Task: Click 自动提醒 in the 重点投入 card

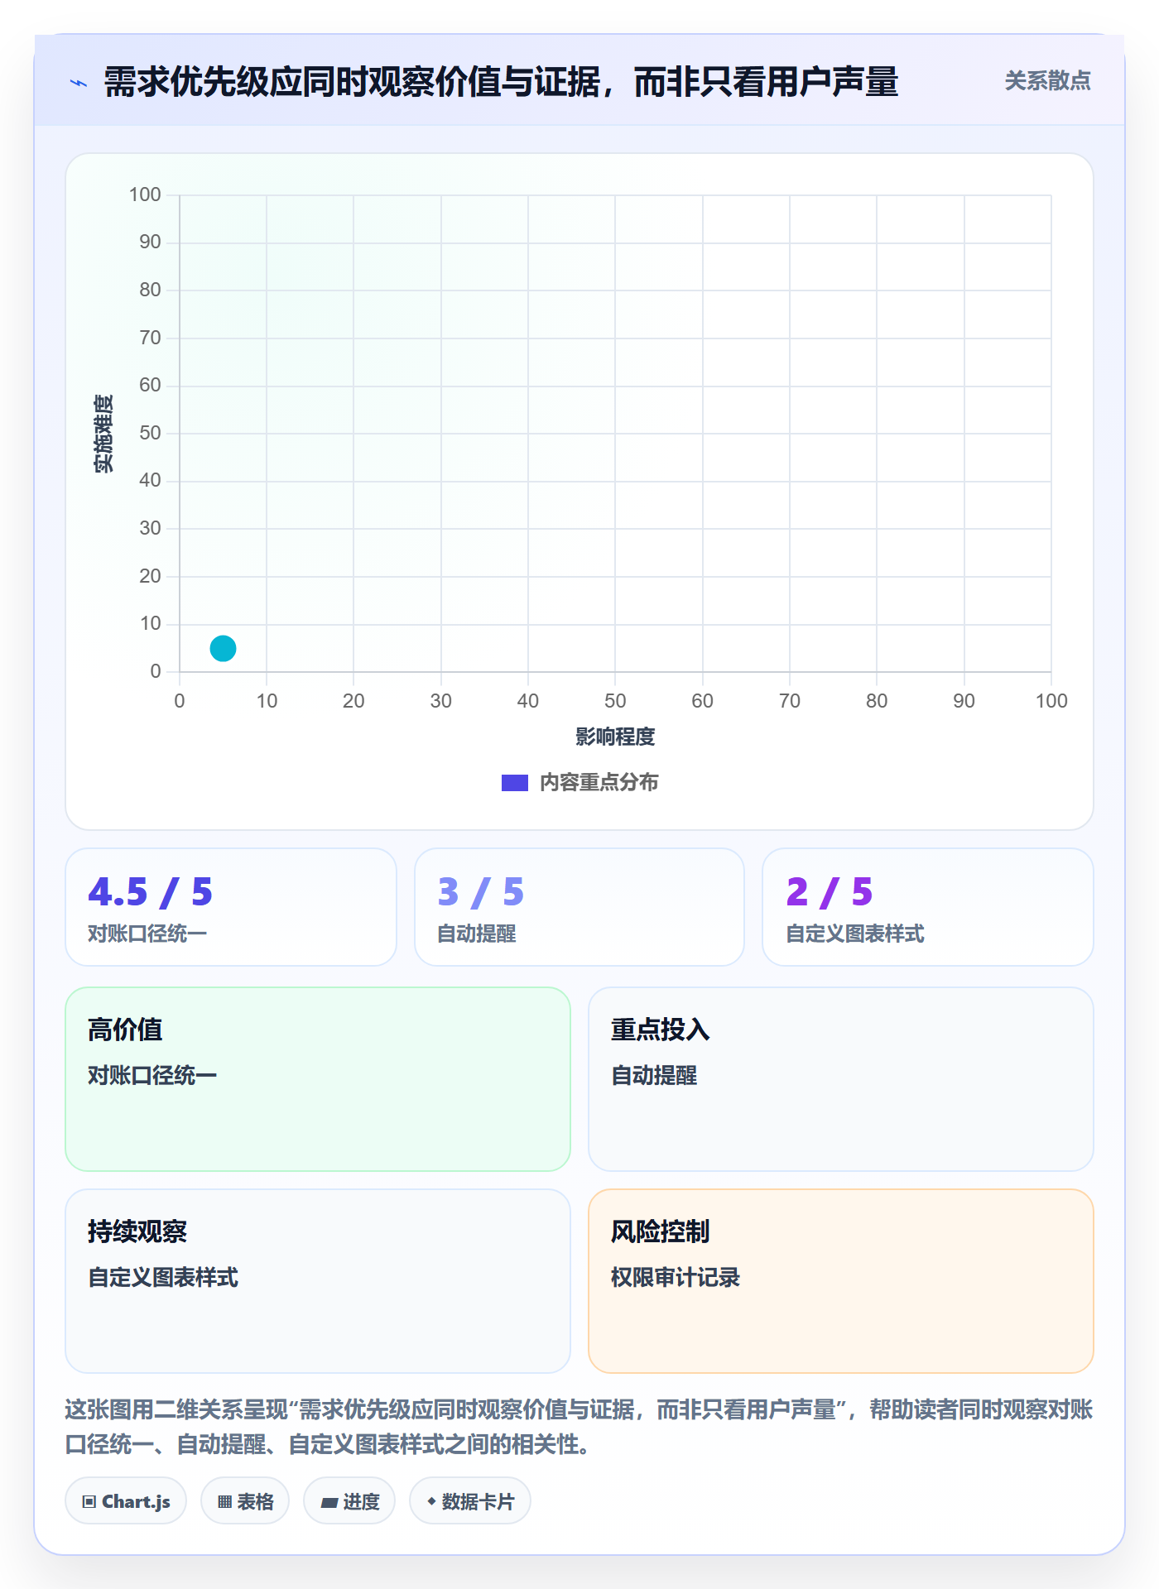Action: tap(654, 1076)
